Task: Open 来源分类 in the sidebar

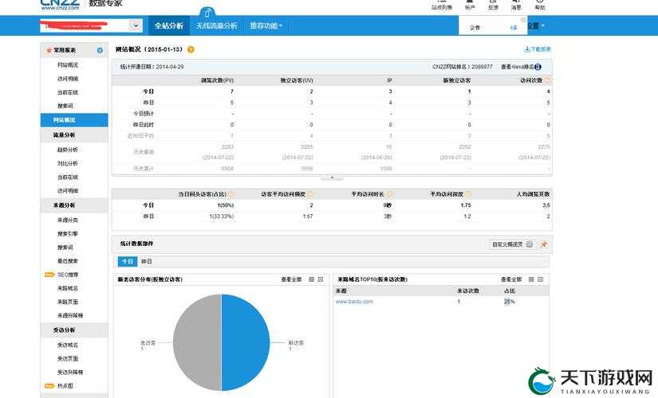Action: point(68,220)
